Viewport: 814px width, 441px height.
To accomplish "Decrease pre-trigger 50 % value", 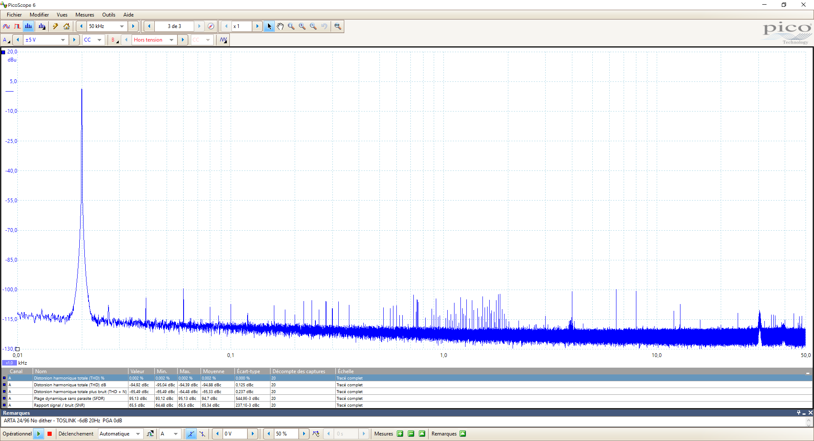I will (x=269, y=434).
